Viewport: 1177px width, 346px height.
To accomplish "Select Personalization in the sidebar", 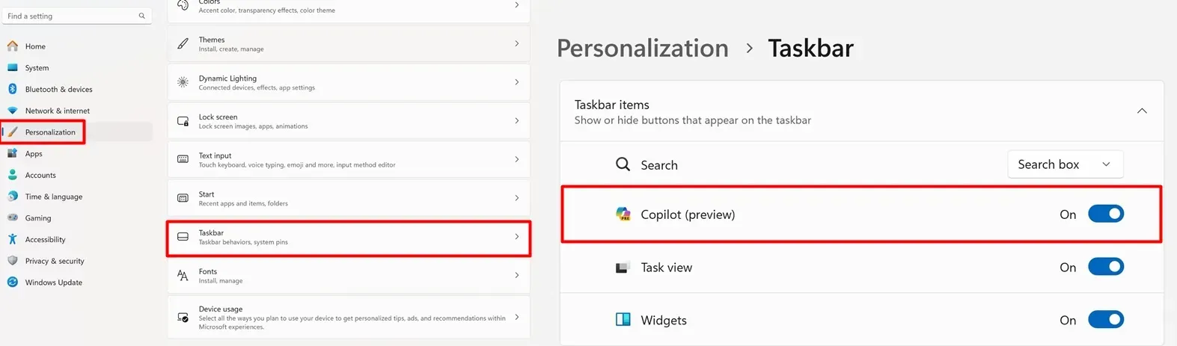I will (49, 132).
